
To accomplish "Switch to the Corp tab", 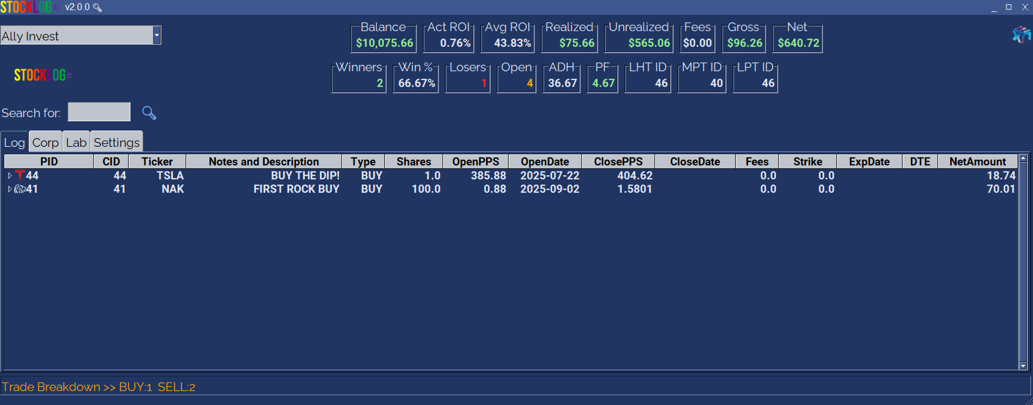I will [45, 142].
